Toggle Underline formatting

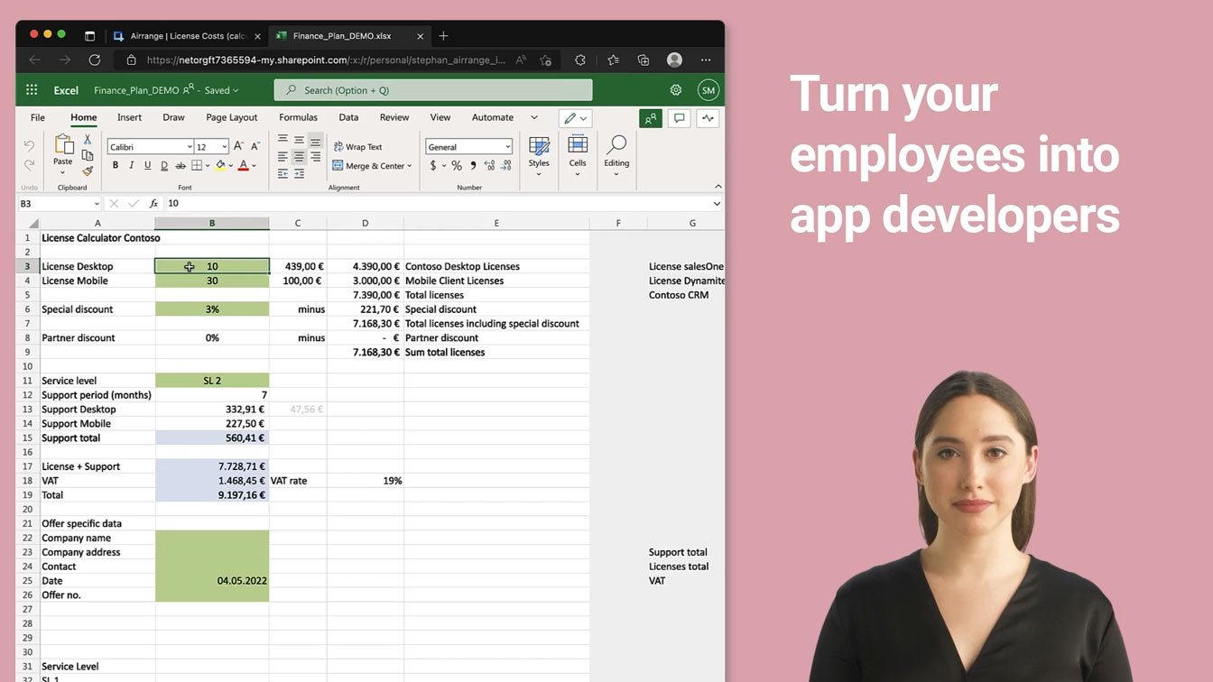click(x=147, y=166)
